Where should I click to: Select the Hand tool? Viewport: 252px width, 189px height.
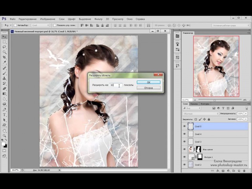[5, 130]
